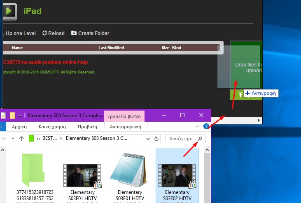Screen dimensions: 301x203
Task: Open Customize Quick Access Toolbar dropdown
Action: (x=20, y=116)
